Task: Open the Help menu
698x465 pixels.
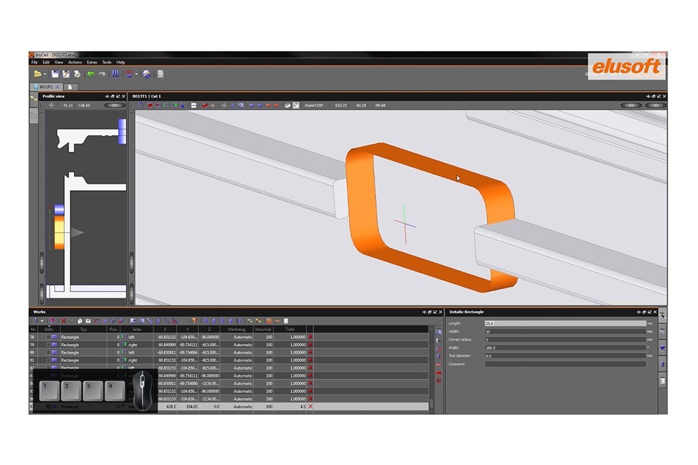Action: pos(120,62)
